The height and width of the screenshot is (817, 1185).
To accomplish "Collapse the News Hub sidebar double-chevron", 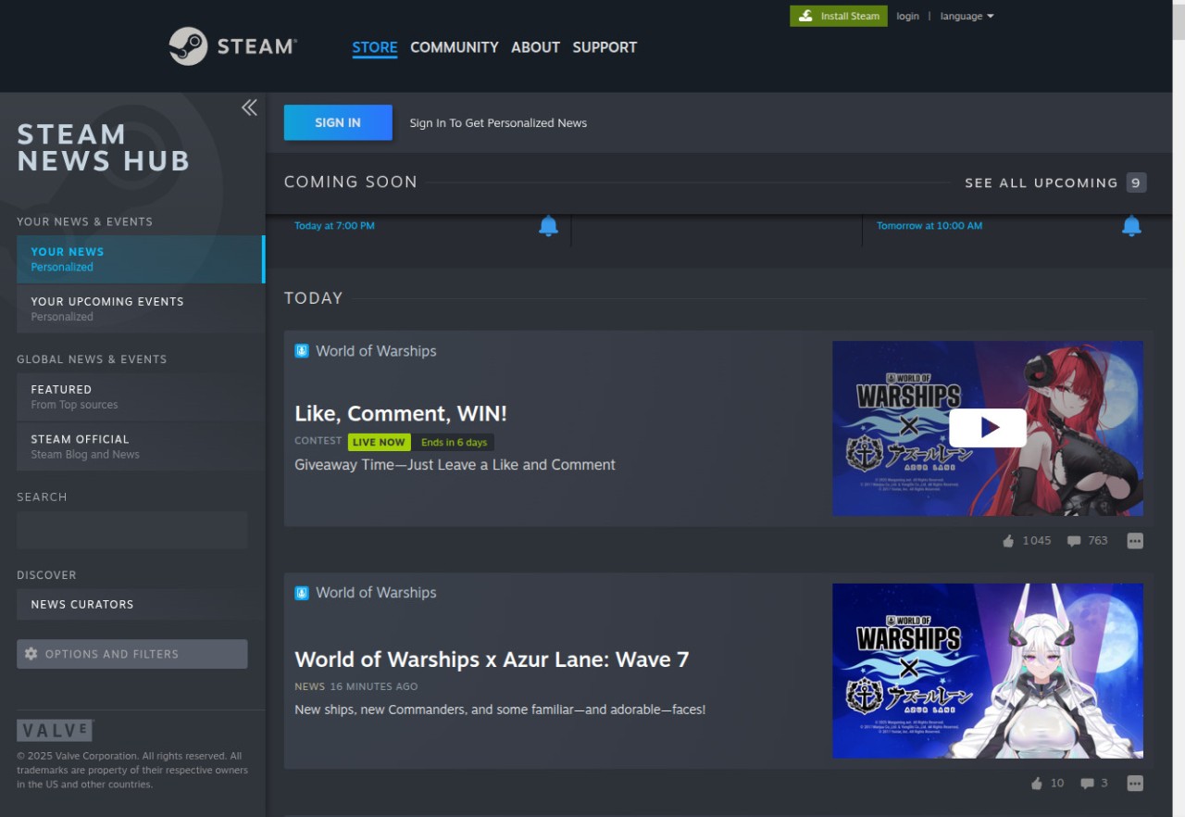I will [249, 107].
